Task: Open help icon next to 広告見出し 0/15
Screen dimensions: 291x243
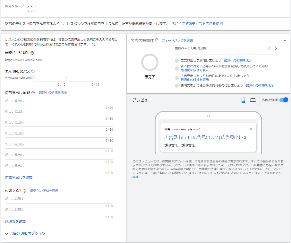Action: pyautogui.click(x=33, y=93)
